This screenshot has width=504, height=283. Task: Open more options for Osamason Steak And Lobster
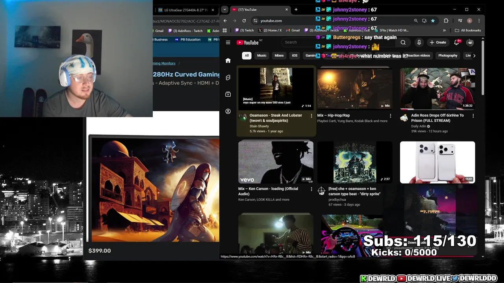311,116
